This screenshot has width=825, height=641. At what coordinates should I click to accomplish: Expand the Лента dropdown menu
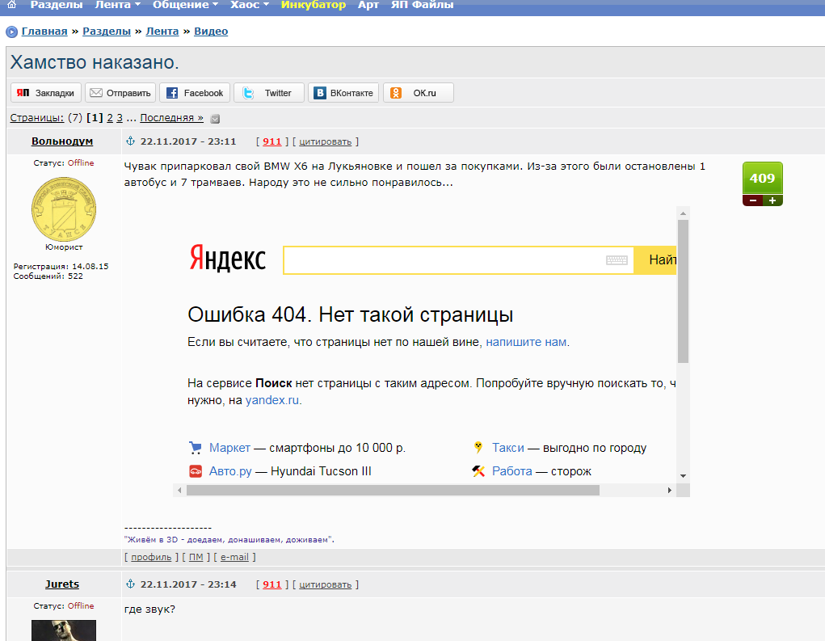tap(117, 5)
